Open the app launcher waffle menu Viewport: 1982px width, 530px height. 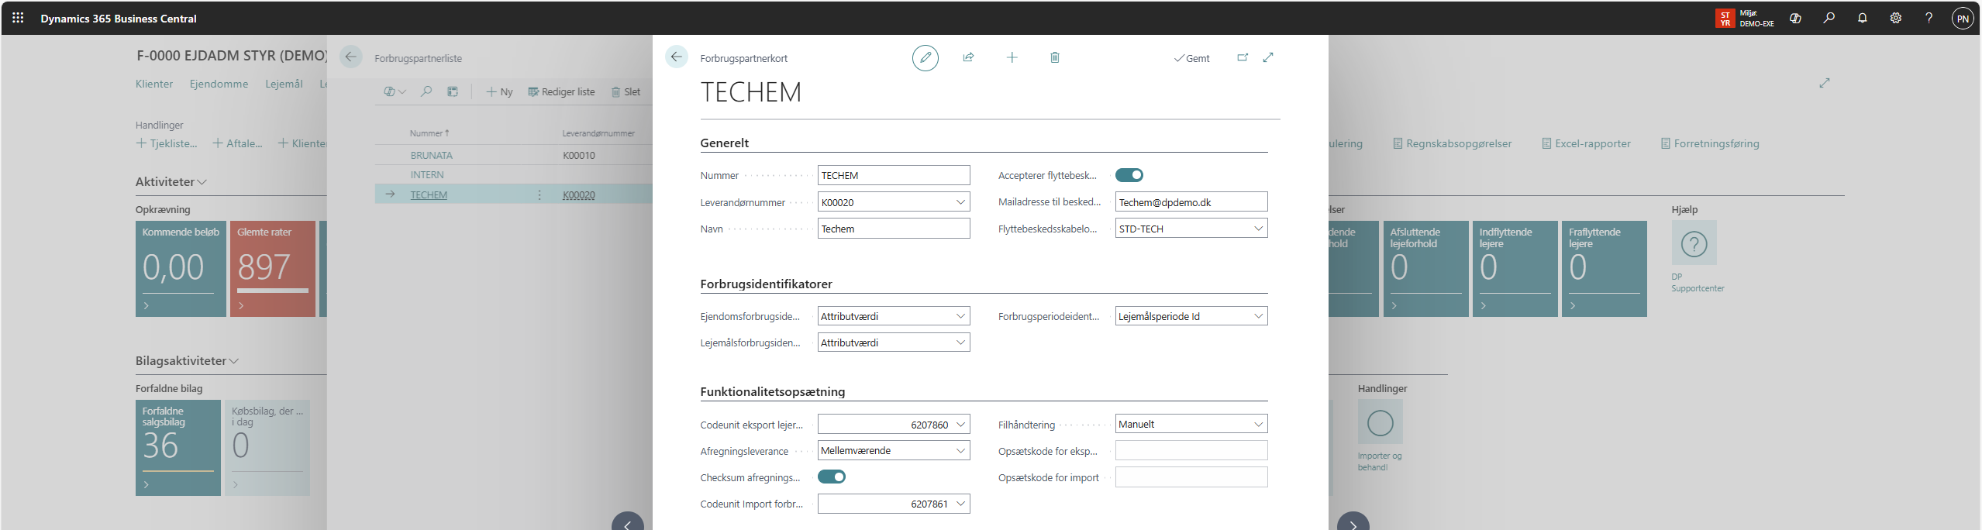click(x=18, y=18)
